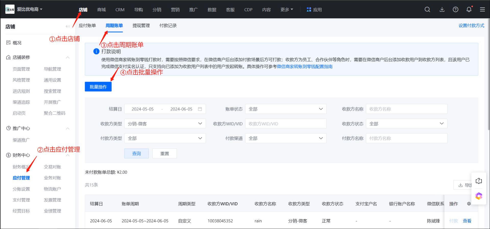Screen dimensions: 490x229
Task: Click the 打款说明 info icon
Action: 96,51
